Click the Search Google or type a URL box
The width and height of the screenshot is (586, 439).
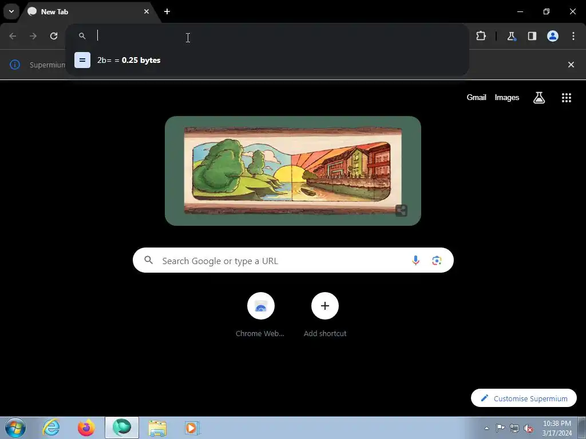click(x=293, y=260)
